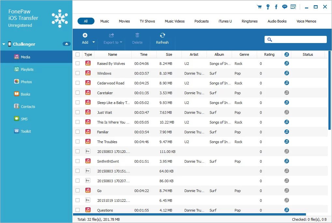Click the music note icon for Questions row

click(x=286, y=210)
